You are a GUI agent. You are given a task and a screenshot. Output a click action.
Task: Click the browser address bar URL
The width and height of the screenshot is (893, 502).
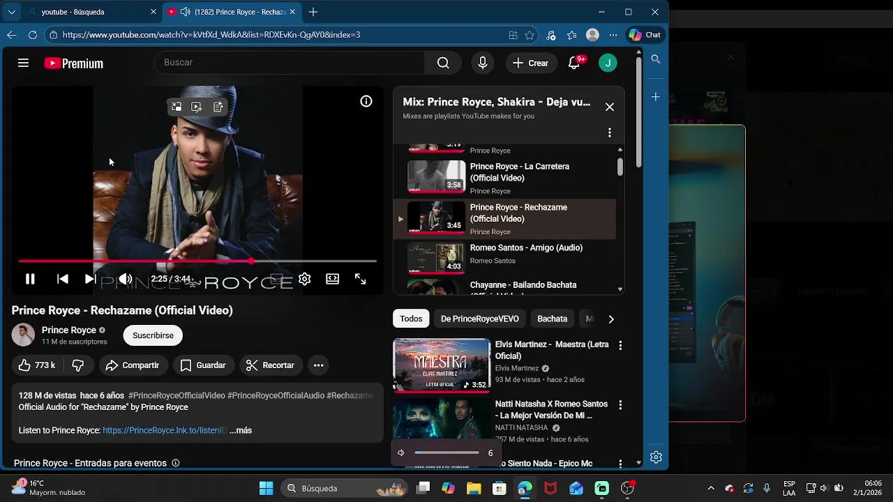point(211,35)
